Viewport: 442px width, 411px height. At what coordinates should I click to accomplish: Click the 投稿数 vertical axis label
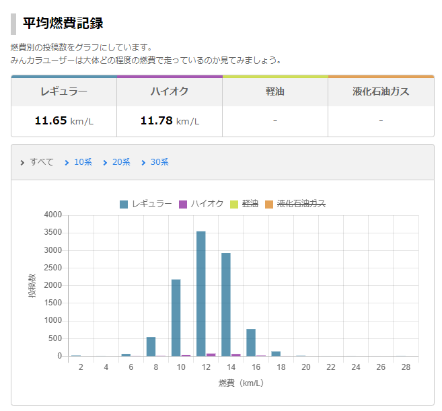[x=32, y=286]
